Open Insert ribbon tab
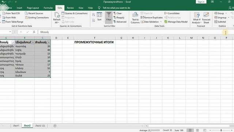Image resolution: width=234 pixels, height=132 pixels. click(19, 8)
